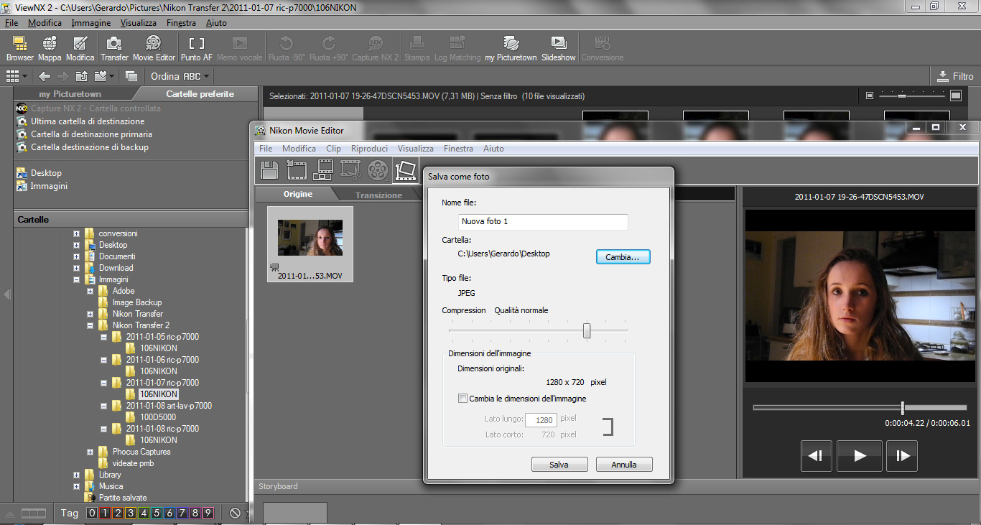
Task: Apply tag 9 pink label
Action: pos(208,513)
